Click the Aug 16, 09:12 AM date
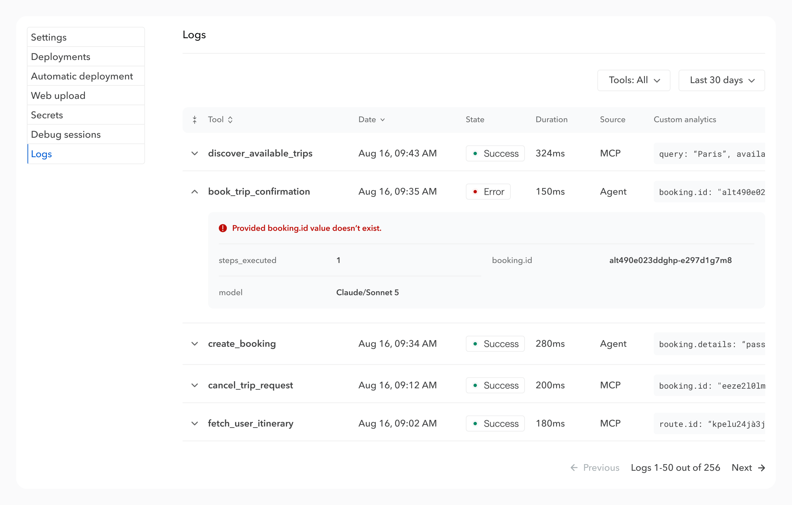792x505 pixels. coord(398,385)
